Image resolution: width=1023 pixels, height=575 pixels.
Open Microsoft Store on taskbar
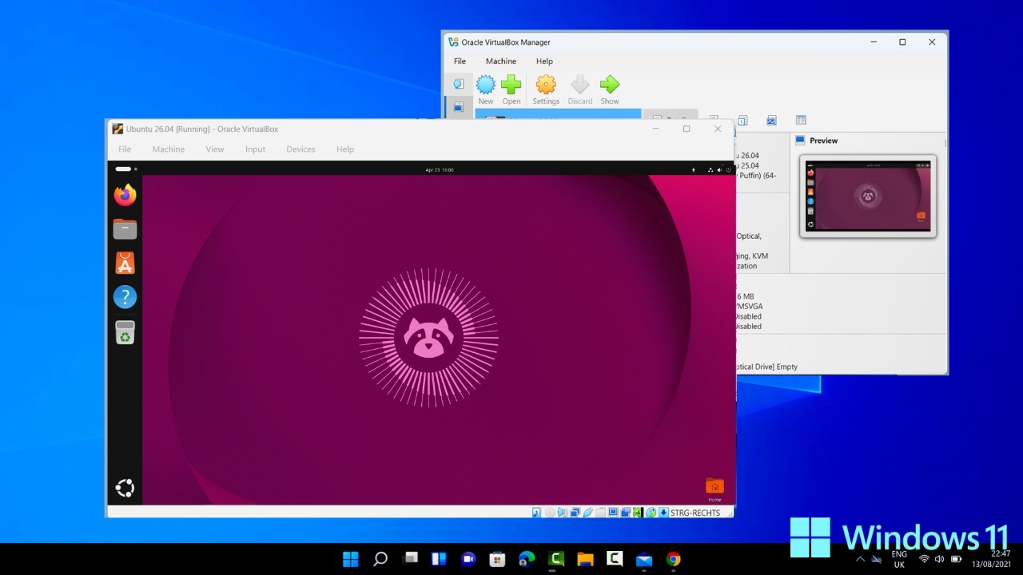[497, 559]
